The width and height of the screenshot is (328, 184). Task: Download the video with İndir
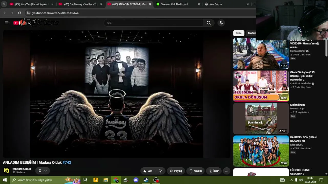point(214,171)
